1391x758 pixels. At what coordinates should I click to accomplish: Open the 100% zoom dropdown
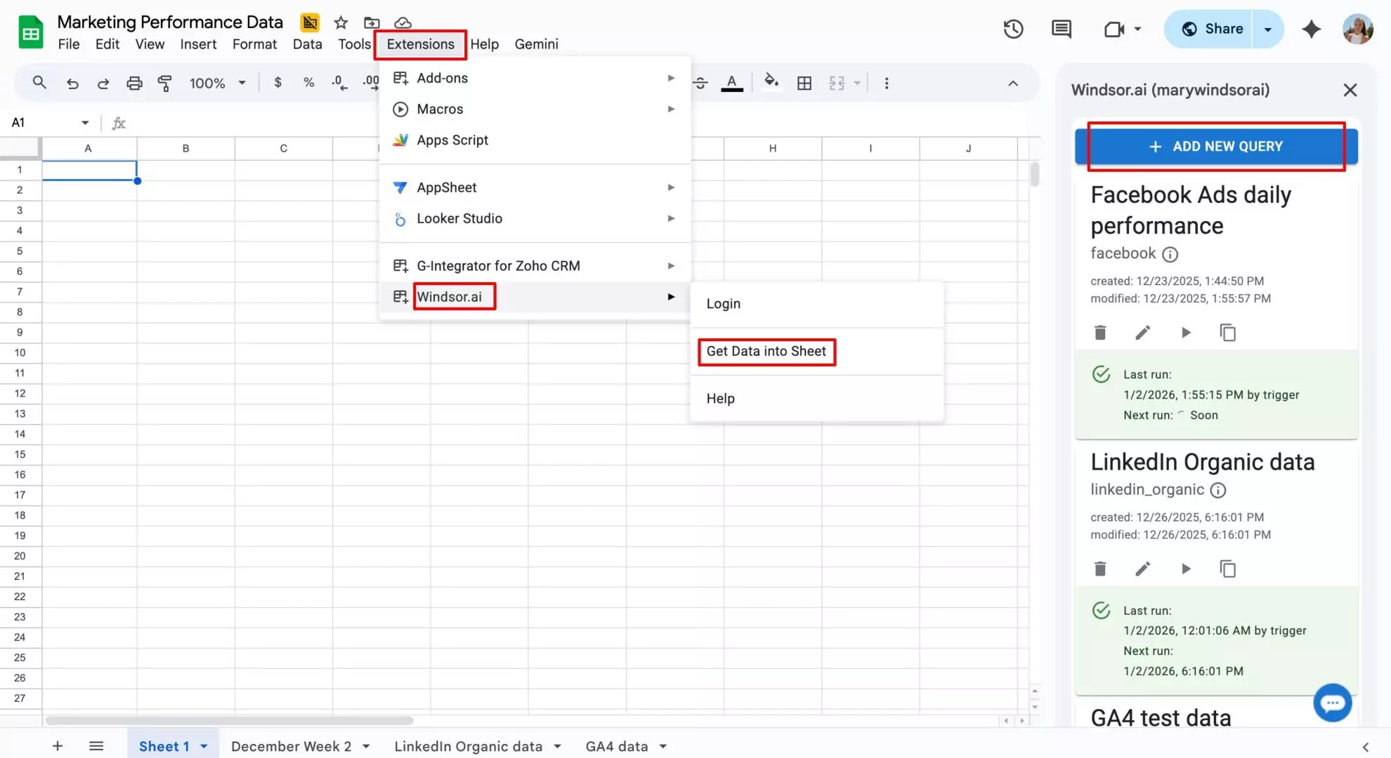[x=216, y=82]
